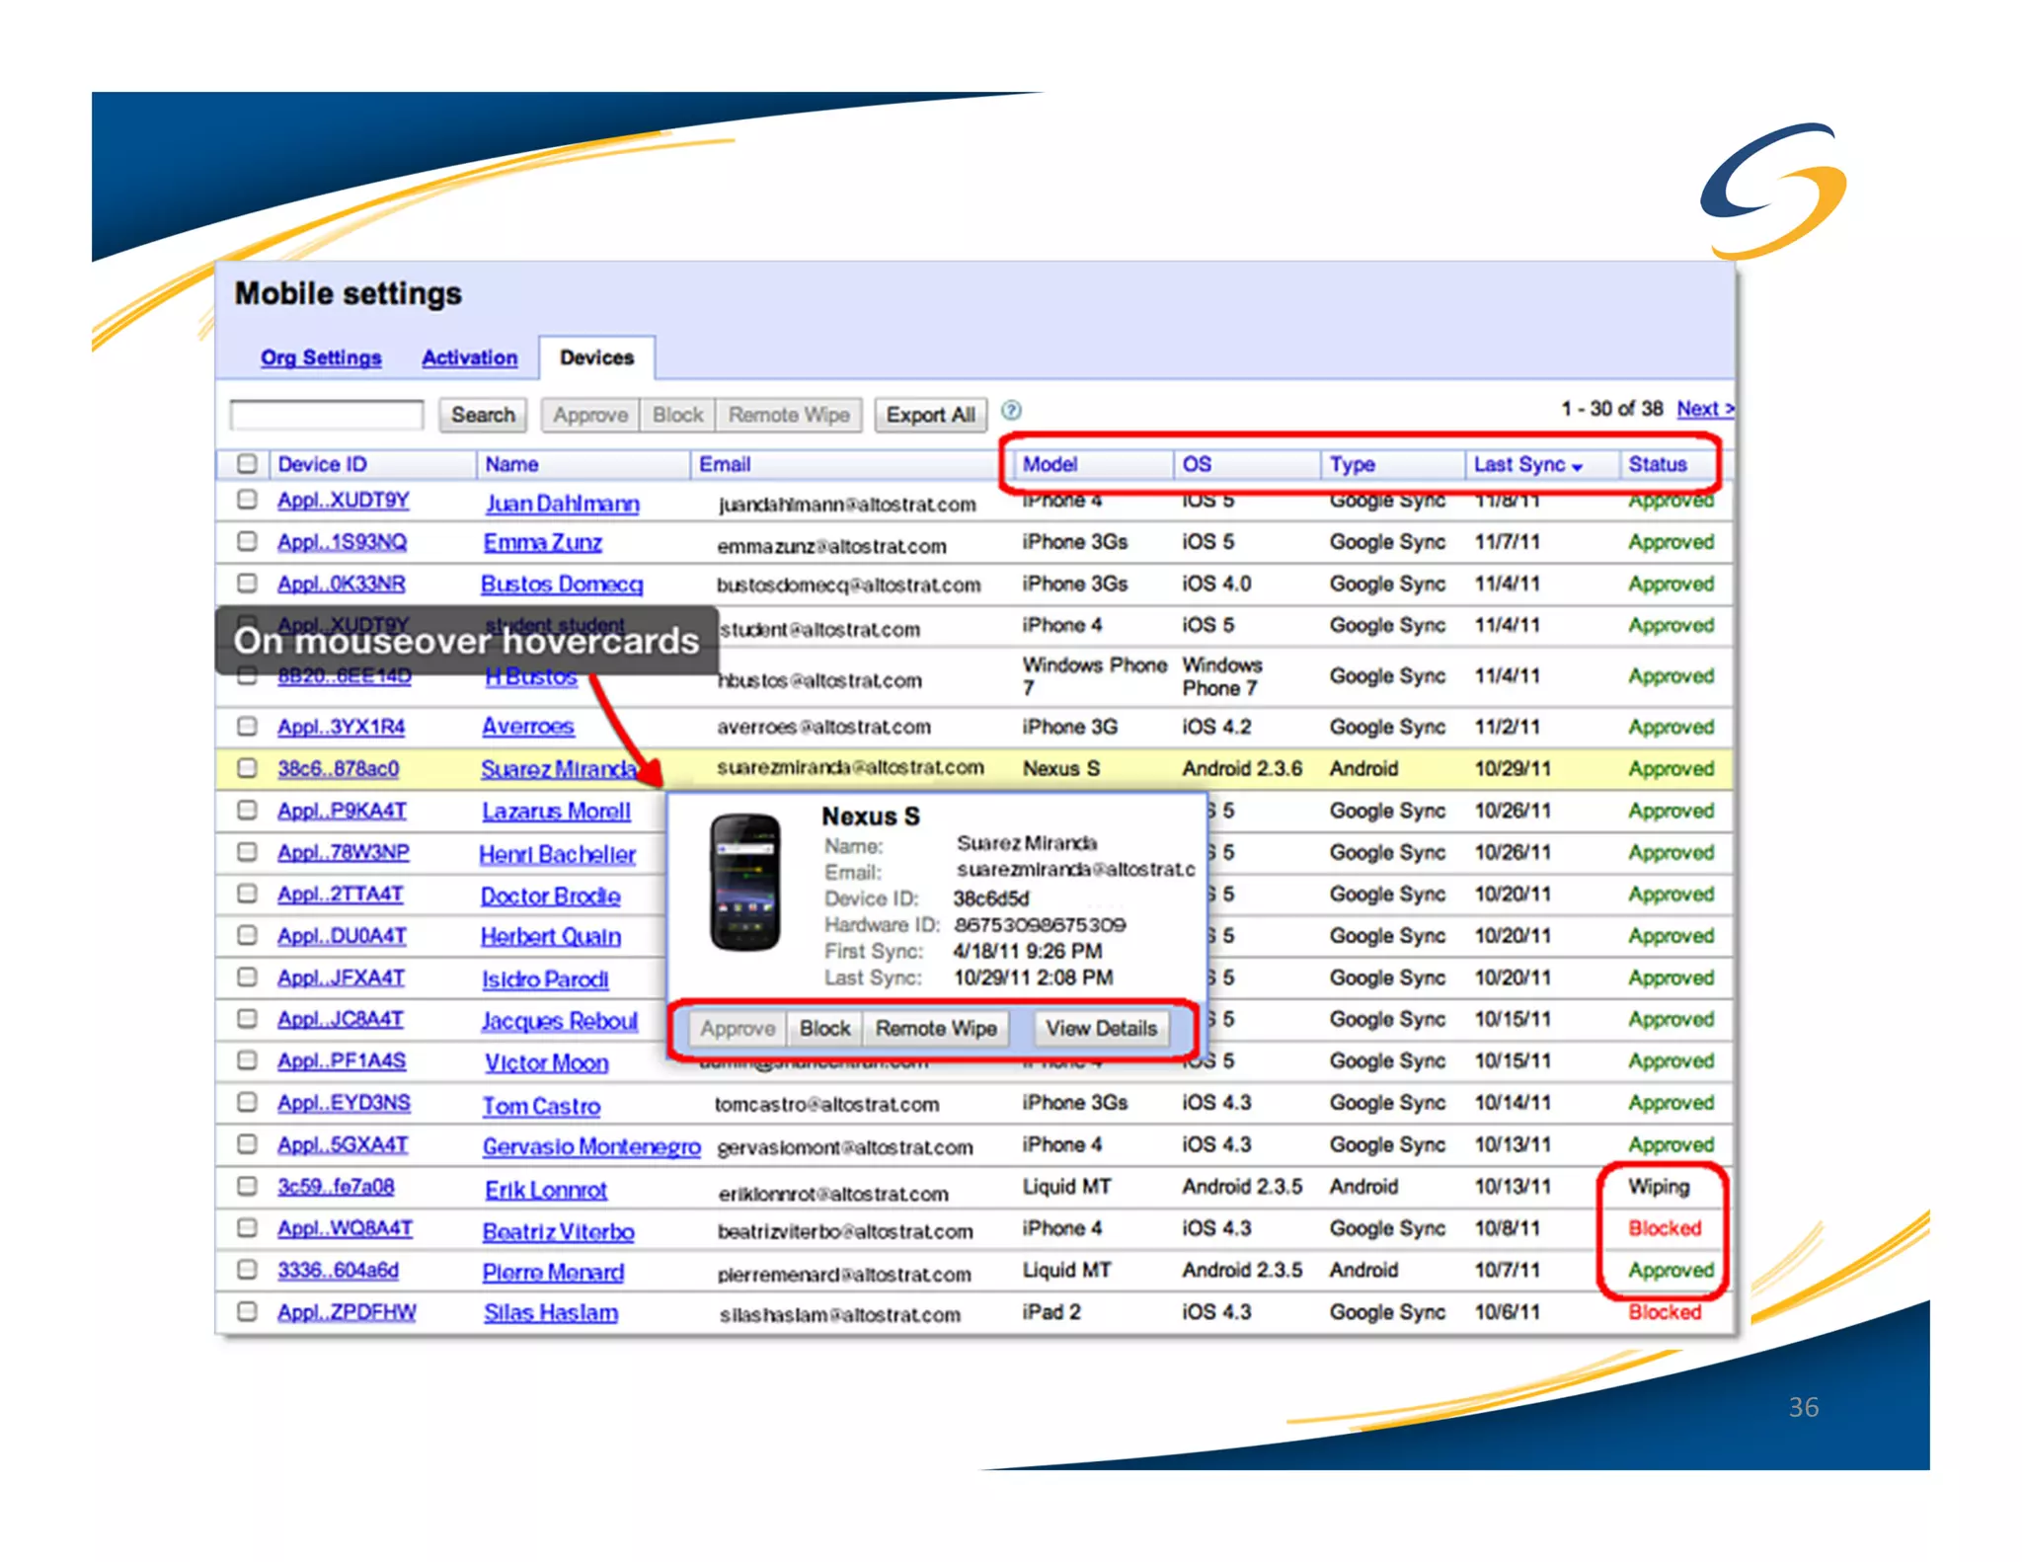Screen dimensions: 2022x1562
Task: Select the Devices tab
Action: point(596,357)
